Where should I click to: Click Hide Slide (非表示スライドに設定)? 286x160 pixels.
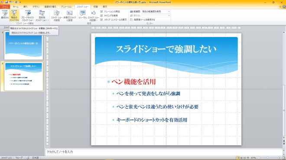click(x=70, y=15)
